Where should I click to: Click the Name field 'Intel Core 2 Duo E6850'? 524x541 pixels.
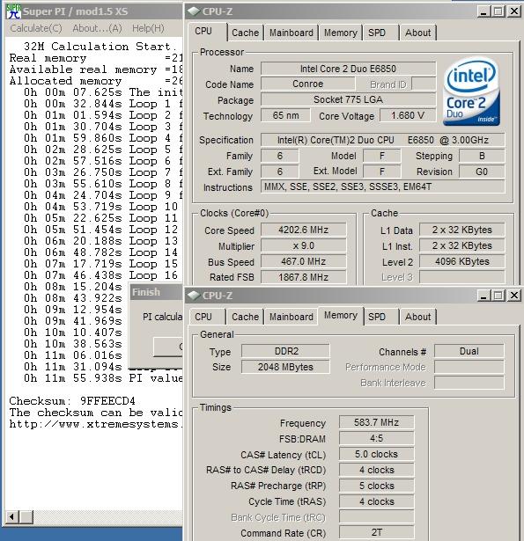(348, 69)
